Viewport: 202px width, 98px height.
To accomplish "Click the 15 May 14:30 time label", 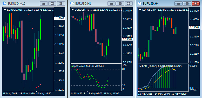I will (27, 94).
